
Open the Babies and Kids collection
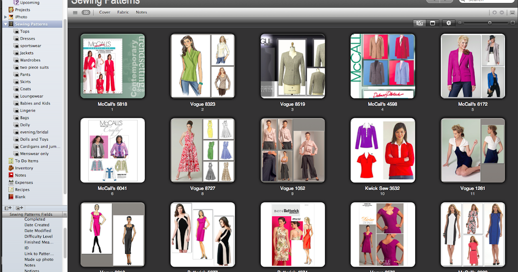click(x=35, y=103)
